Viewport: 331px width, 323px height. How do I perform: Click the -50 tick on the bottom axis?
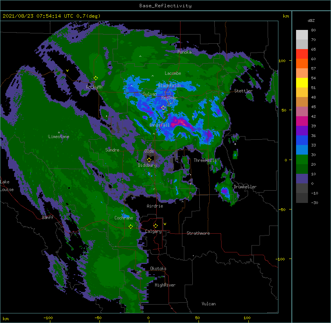point(98,318)
